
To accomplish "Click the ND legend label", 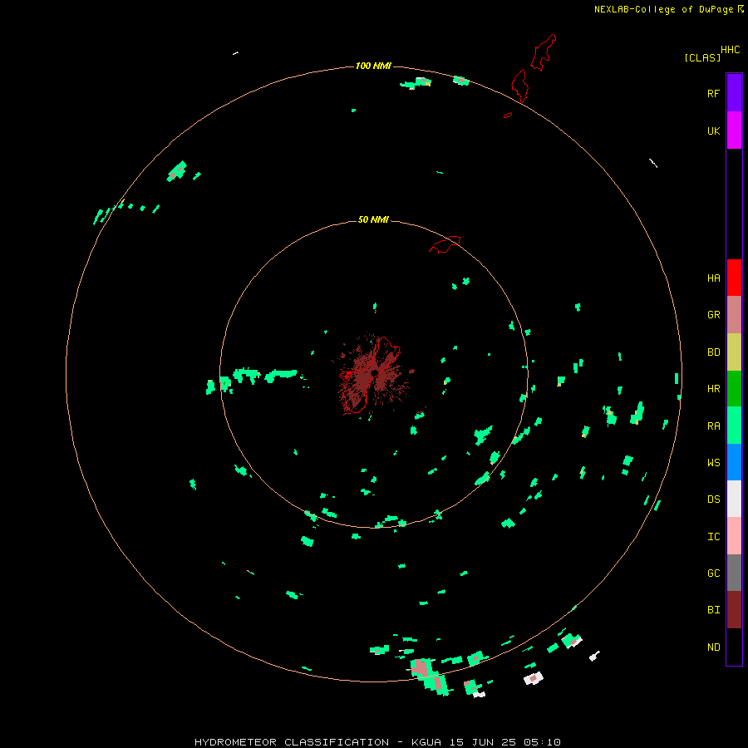I will point(713,647).
